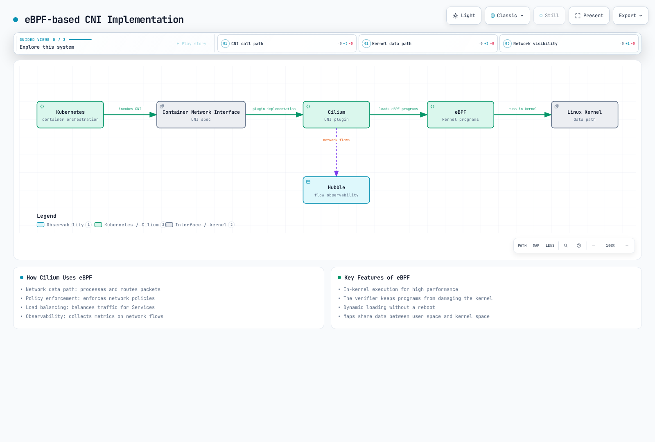
Task: Click the 'plugin implementation' edge label
Action: click(x=274, y=109)
